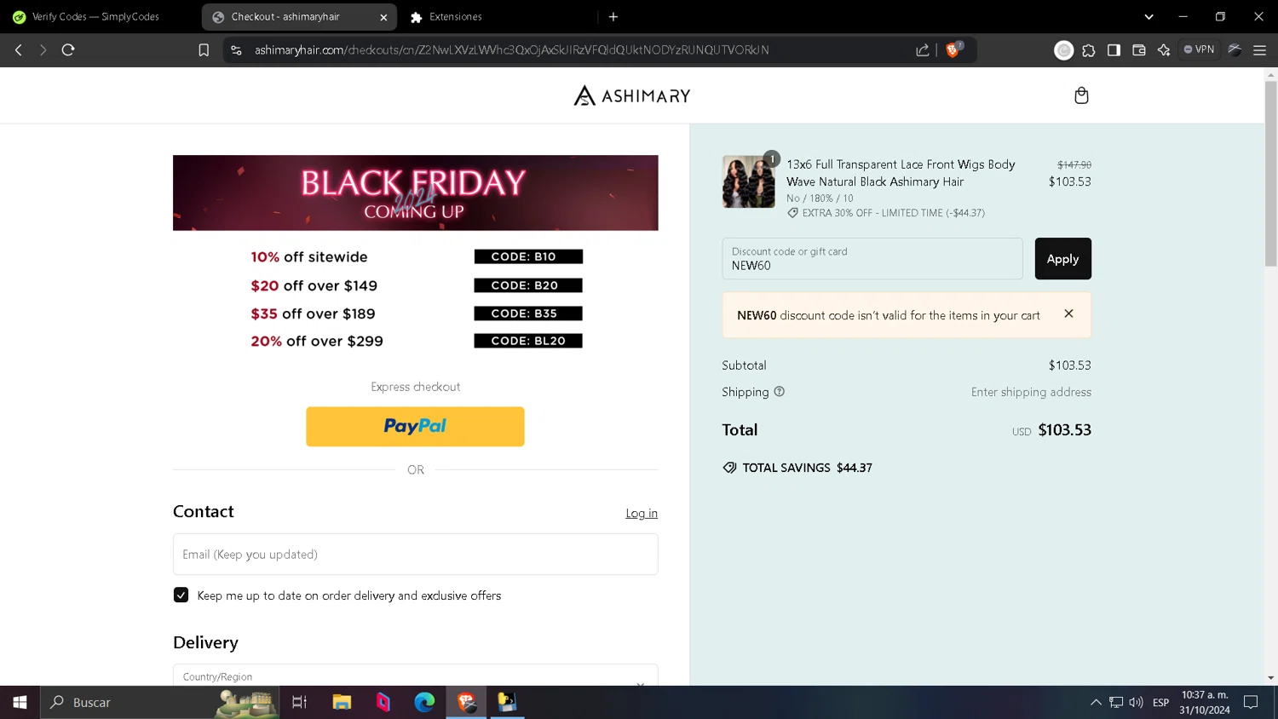Open the tab search dropdown arrow
This screenshot has height=719, width=1278.
click(x=1148, y=16)
